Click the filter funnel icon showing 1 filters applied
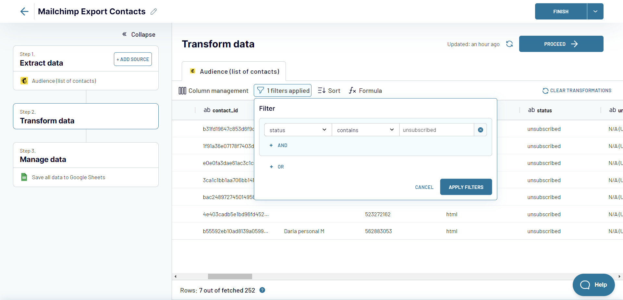The image size is (623, 300). (260, 90)
